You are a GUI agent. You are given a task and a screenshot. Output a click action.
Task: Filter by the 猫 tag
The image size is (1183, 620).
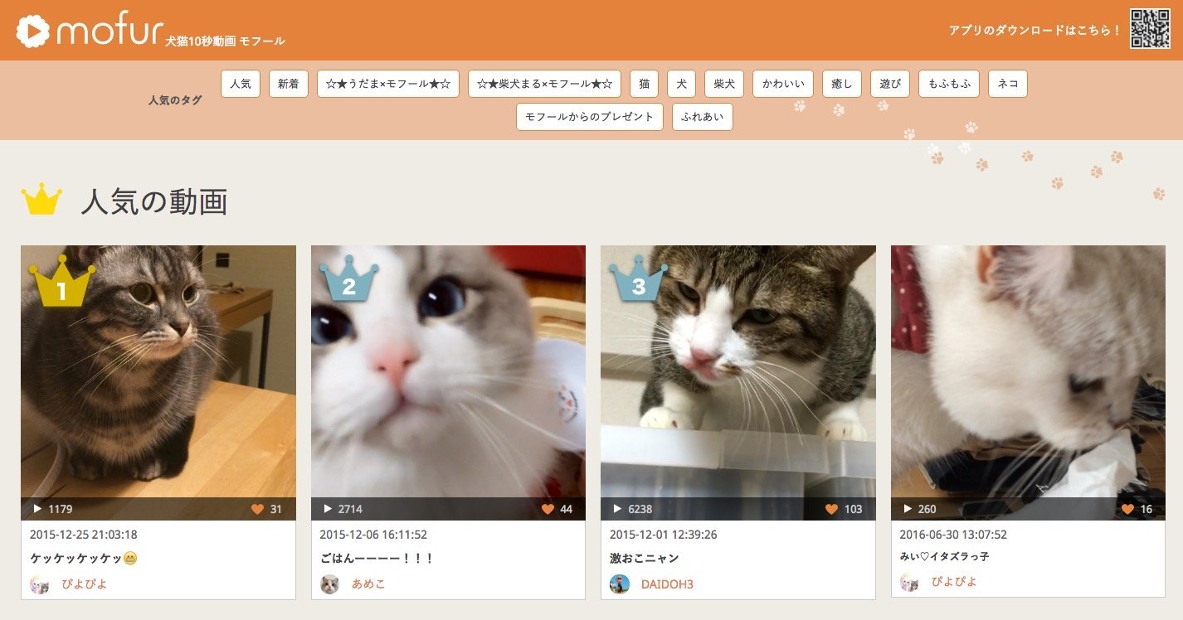pyautogui.click(x=645, y=84)
